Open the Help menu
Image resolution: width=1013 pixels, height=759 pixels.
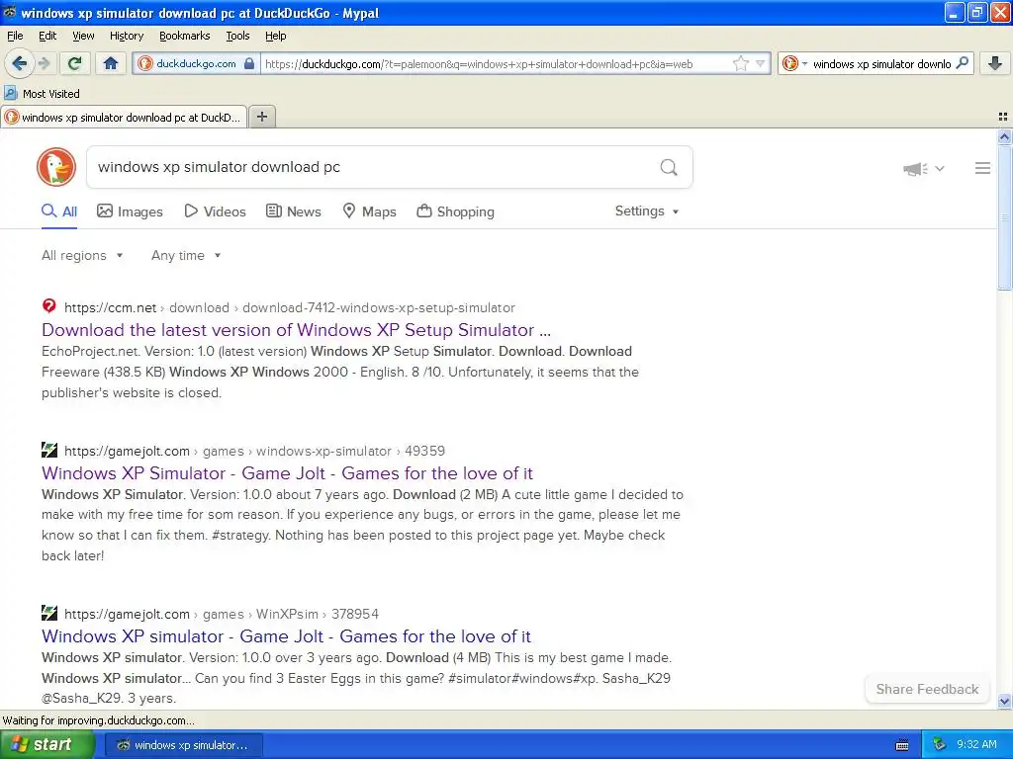tap(275, 36)
